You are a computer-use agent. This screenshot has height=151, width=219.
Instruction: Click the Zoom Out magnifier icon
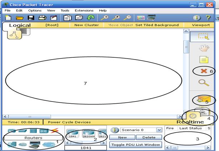tap(127, 18)
